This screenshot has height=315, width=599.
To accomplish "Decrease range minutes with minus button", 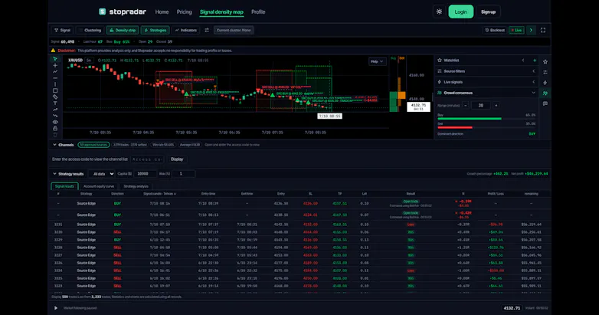I will (x=466, y=106).
